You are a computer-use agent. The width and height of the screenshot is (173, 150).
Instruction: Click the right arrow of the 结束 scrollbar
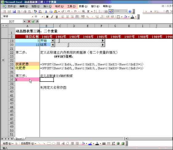click(103, 45)
